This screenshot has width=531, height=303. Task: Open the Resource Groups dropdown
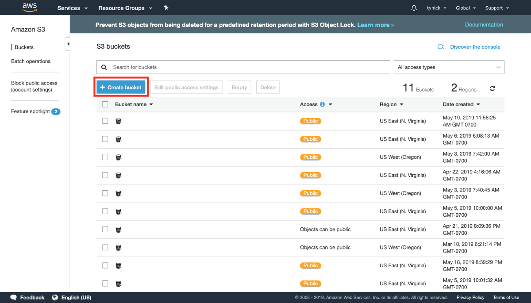click(x=125, y=8)
